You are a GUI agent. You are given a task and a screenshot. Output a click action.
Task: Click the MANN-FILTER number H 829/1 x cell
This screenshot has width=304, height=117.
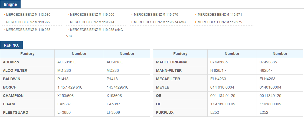[x=232, y=71]
